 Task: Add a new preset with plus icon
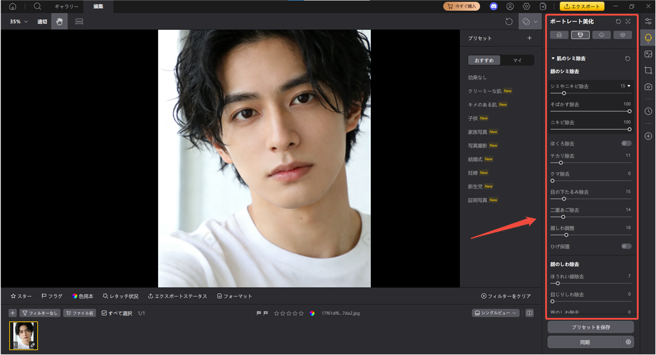[x=529, y=38]
